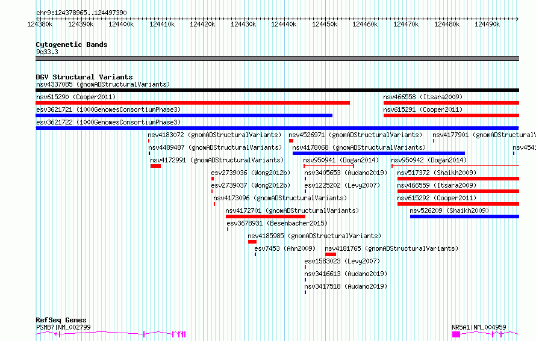Image resolution: width=536 pixels, height=341 pixels.
Task: Open the nsv615290 (Cooper2011) label
Action: tap(76, 97)
